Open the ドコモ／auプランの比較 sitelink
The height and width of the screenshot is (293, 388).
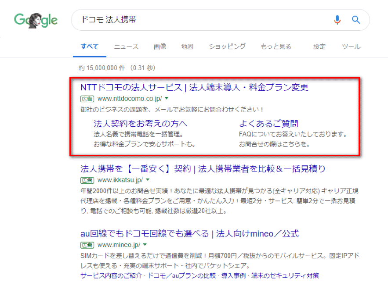(181, 275)
